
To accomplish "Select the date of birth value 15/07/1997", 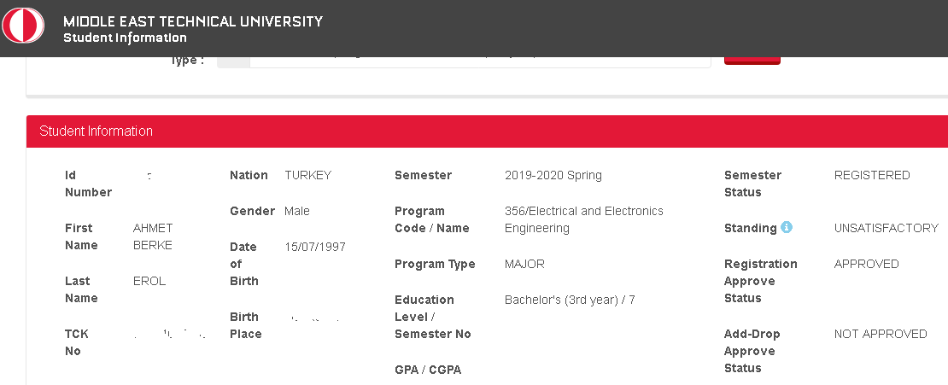I will coord(315,247).
